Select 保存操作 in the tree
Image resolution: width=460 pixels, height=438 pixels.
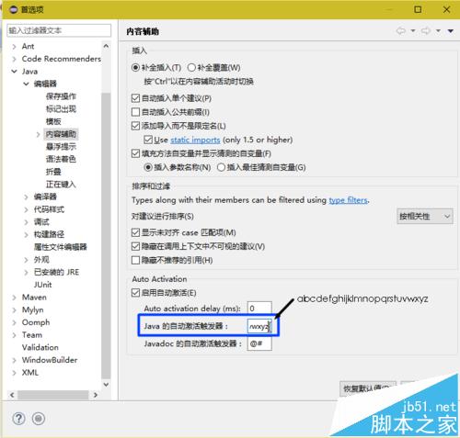pos(61,96)
